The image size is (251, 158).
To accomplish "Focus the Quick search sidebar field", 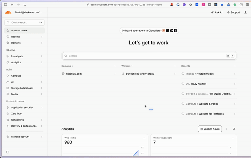I will click(24, 23).
